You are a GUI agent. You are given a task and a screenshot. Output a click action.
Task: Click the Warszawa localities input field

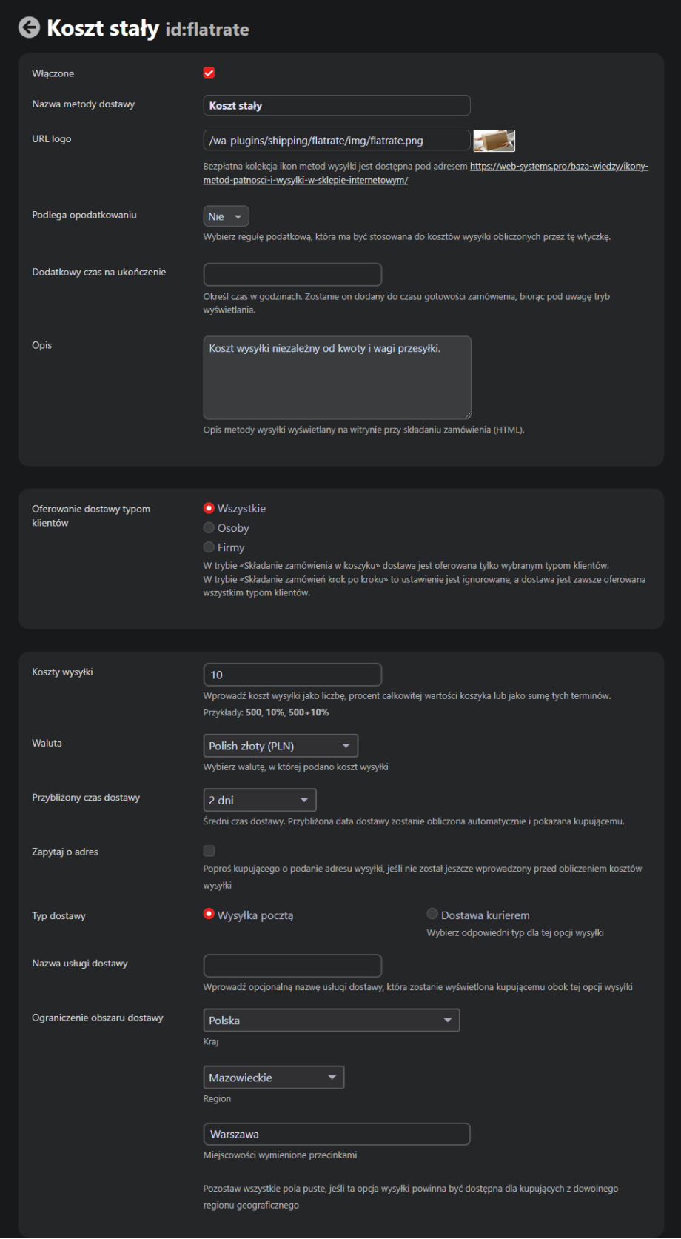[x=336, y=1135]
